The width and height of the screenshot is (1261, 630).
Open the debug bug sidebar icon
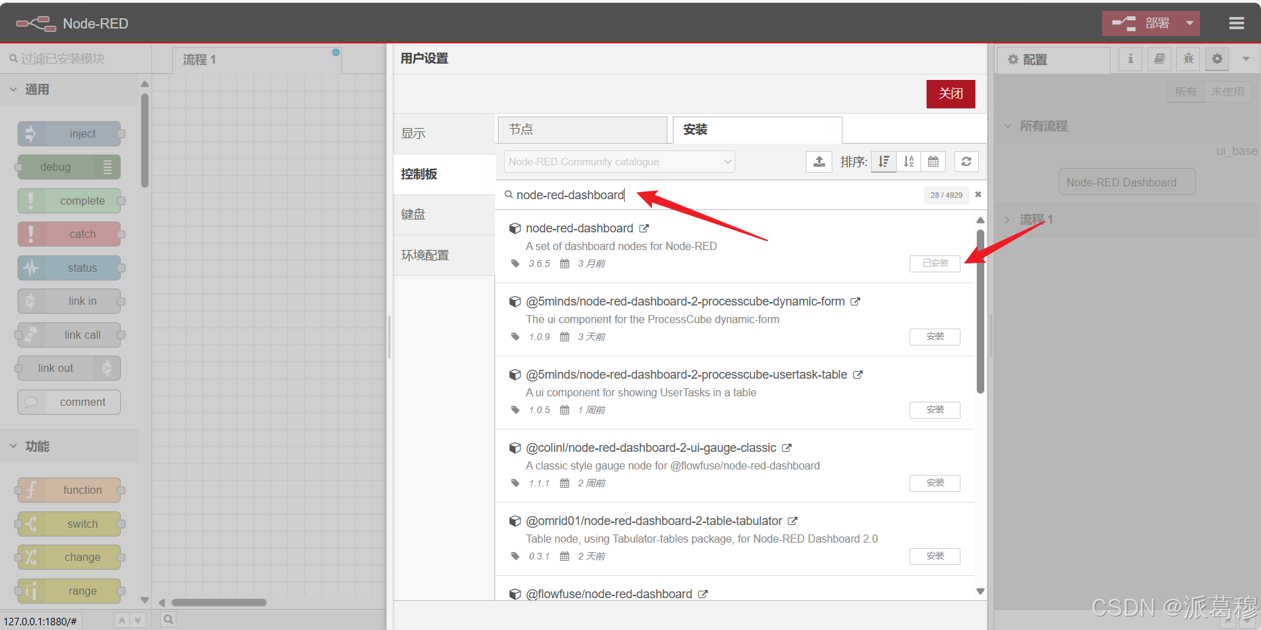pos(1188,59)
